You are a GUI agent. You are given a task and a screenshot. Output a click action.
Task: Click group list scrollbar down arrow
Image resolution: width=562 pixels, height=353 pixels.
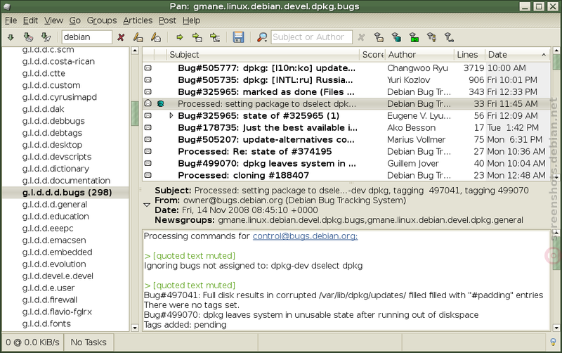(x=135, y=327)
